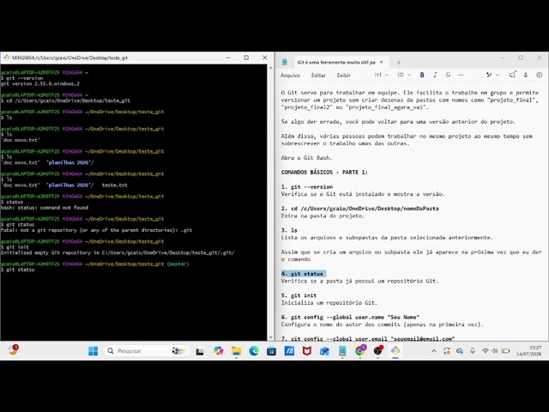Open the Copilot rewrite dropdown in Notepad
This screenshot has width=549, height=412.
click(492, 75)
